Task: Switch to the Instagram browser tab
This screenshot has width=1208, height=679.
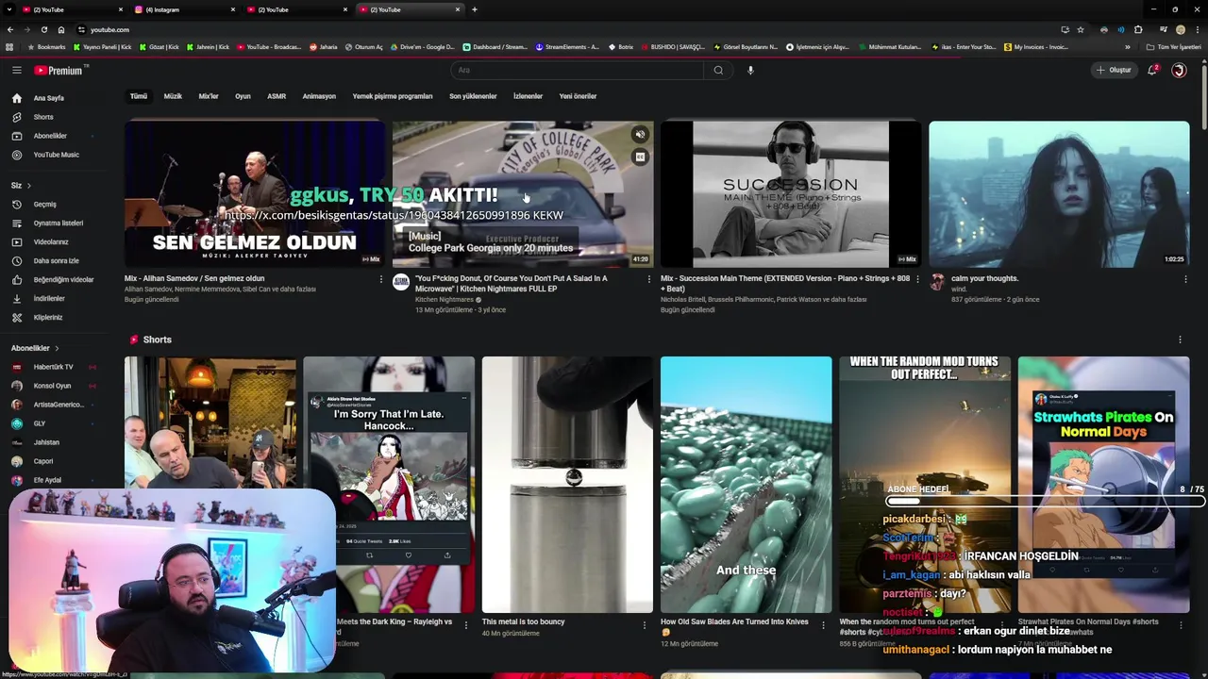Action: [184, 9]
